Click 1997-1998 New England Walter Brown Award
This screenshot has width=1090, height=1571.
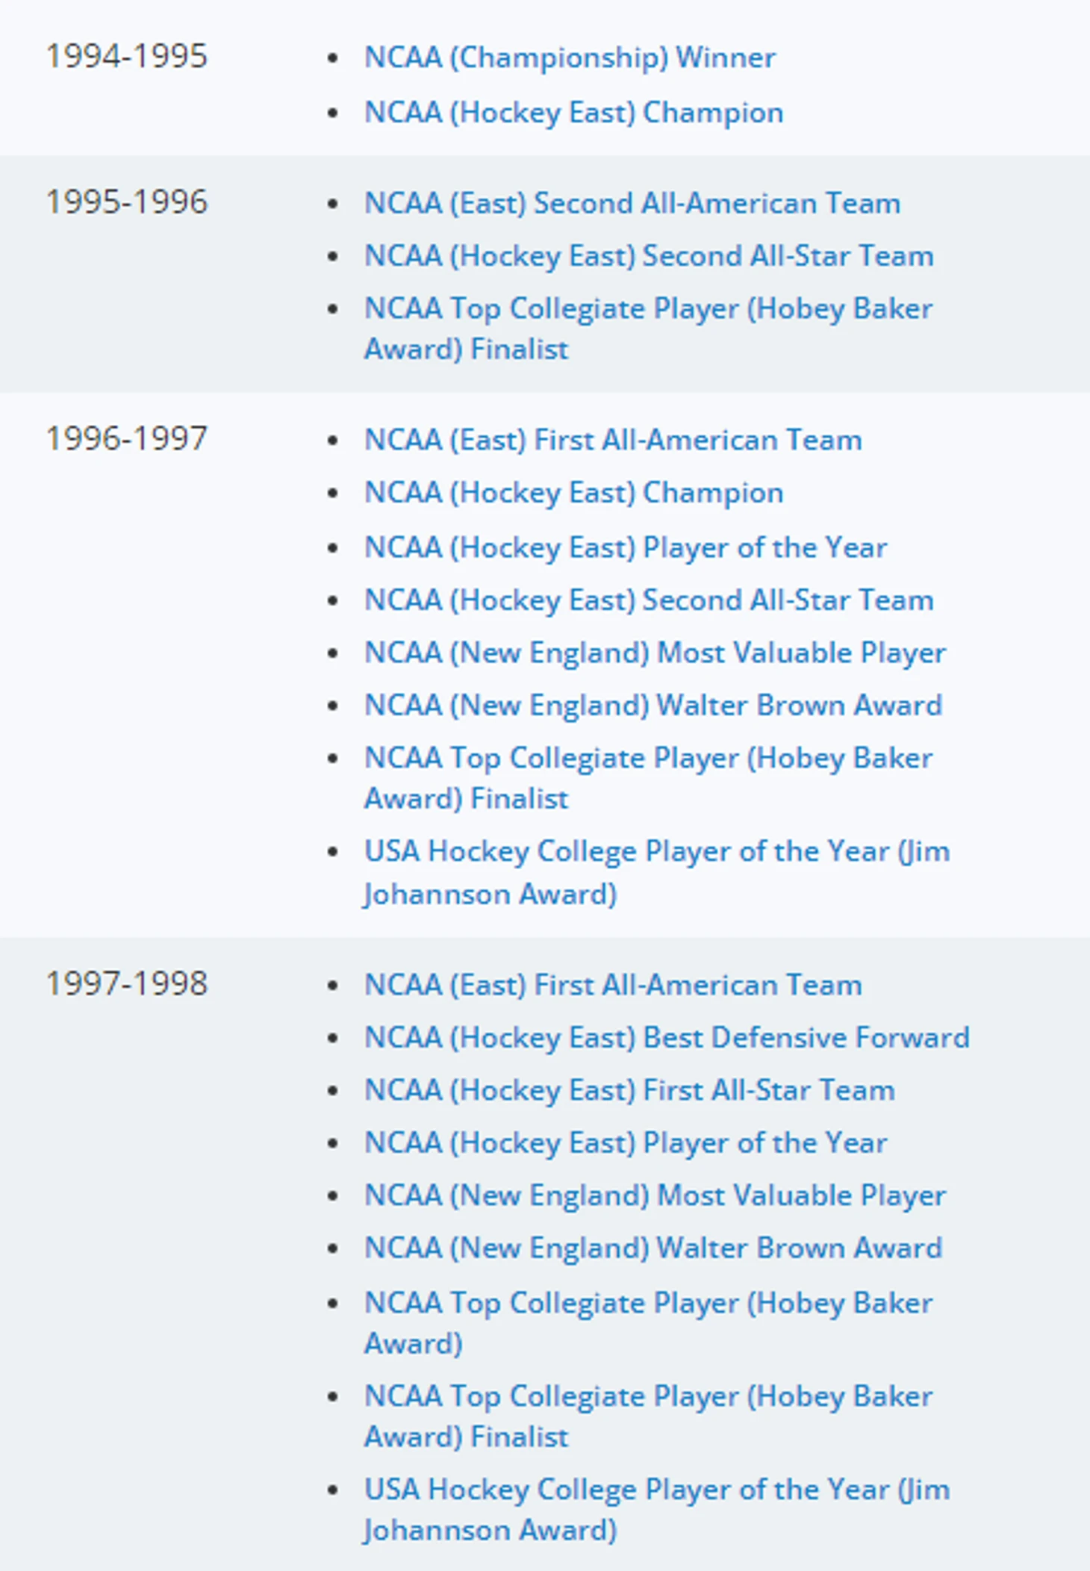[653, 1248]
